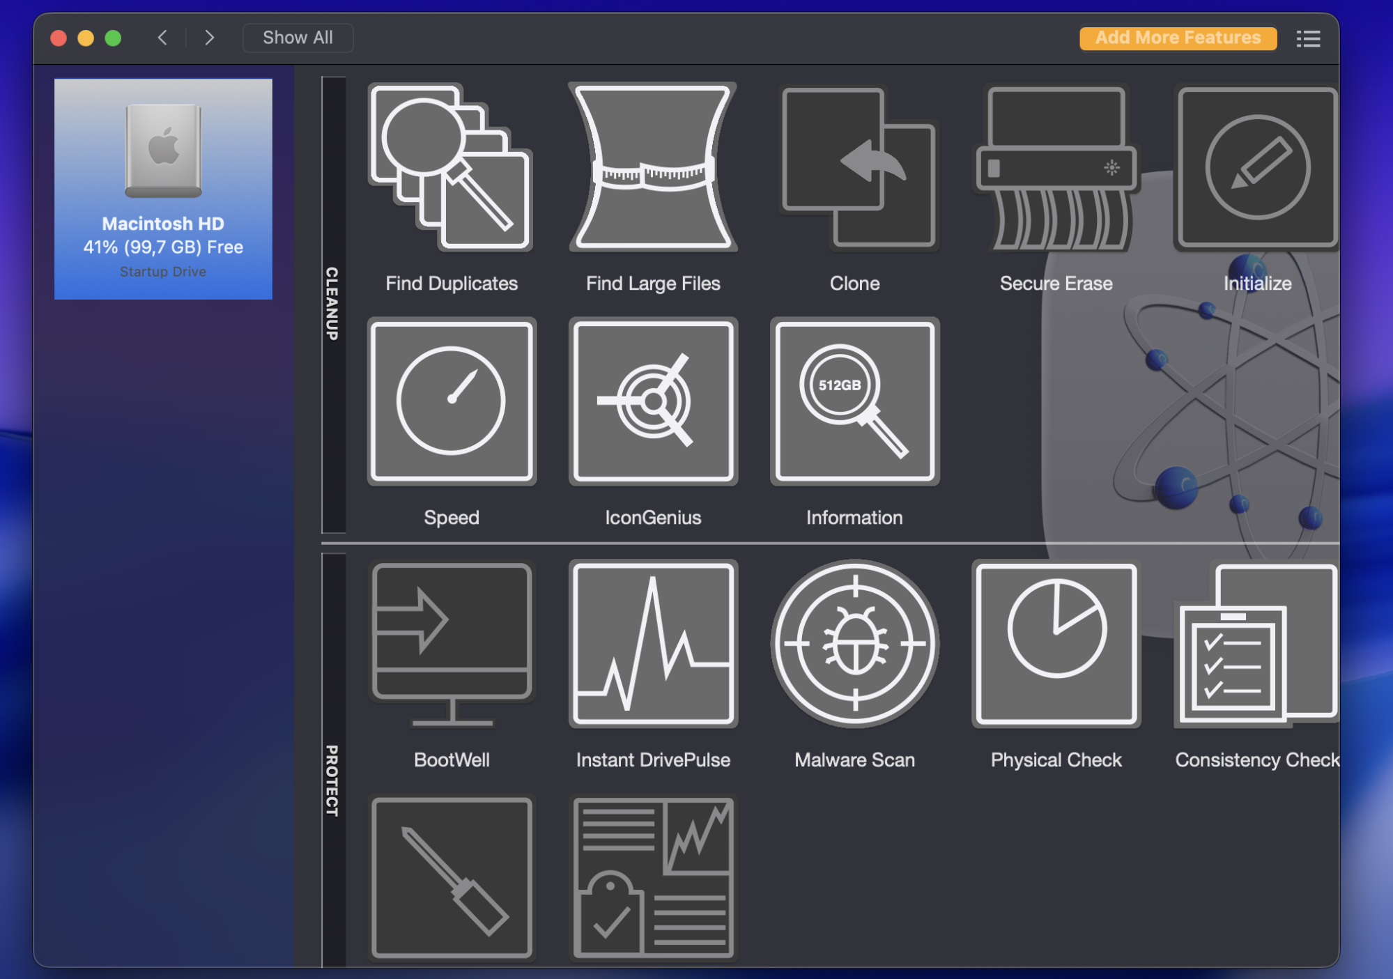Viewport: 1393px width, 979px height.
Task: Run the Speed gauge tool
Action: tap(451, 401)
